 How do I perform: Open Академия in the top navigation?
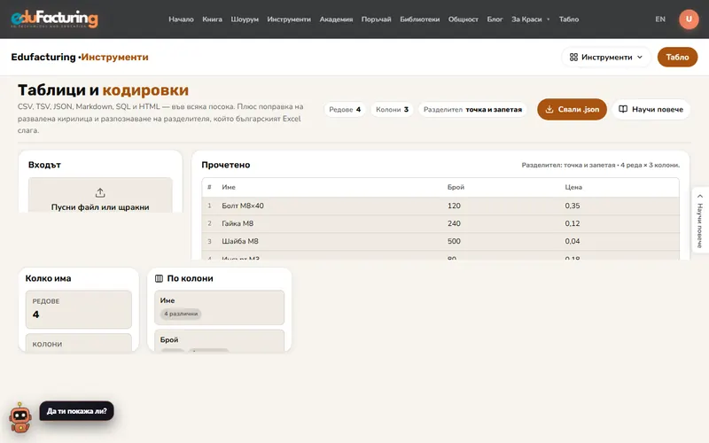(336, 19)
